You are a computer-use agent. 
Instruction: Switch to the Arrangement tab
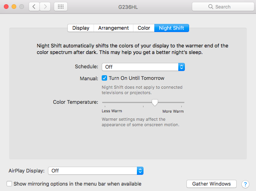tap(113, 28)
